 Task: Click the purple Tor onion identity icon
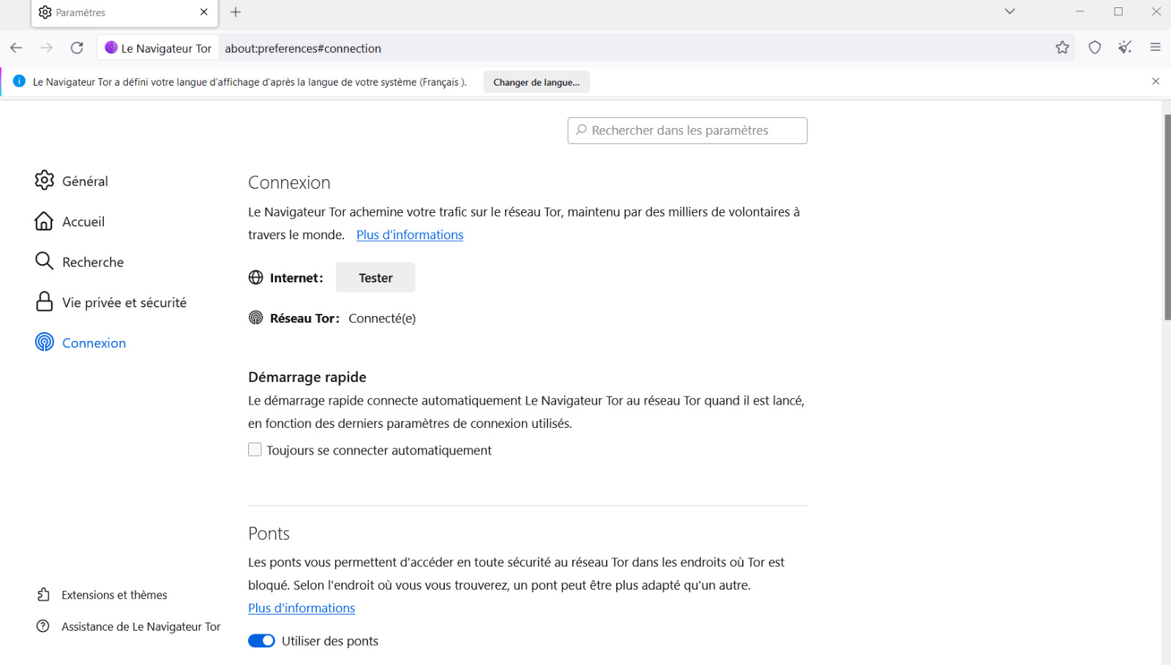111,48
